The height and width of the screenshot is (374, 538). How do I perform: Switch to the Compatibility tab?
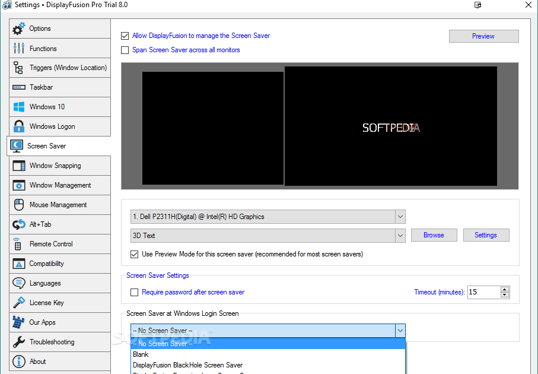pos(60,264)
